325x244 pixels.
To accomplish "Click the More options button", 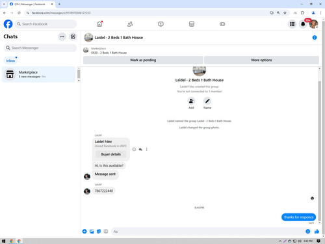I will [261, 60].
